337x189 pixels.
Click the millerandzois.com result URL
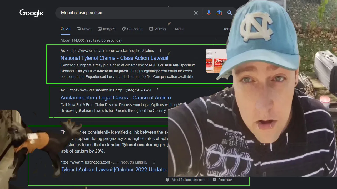point(85,162)
